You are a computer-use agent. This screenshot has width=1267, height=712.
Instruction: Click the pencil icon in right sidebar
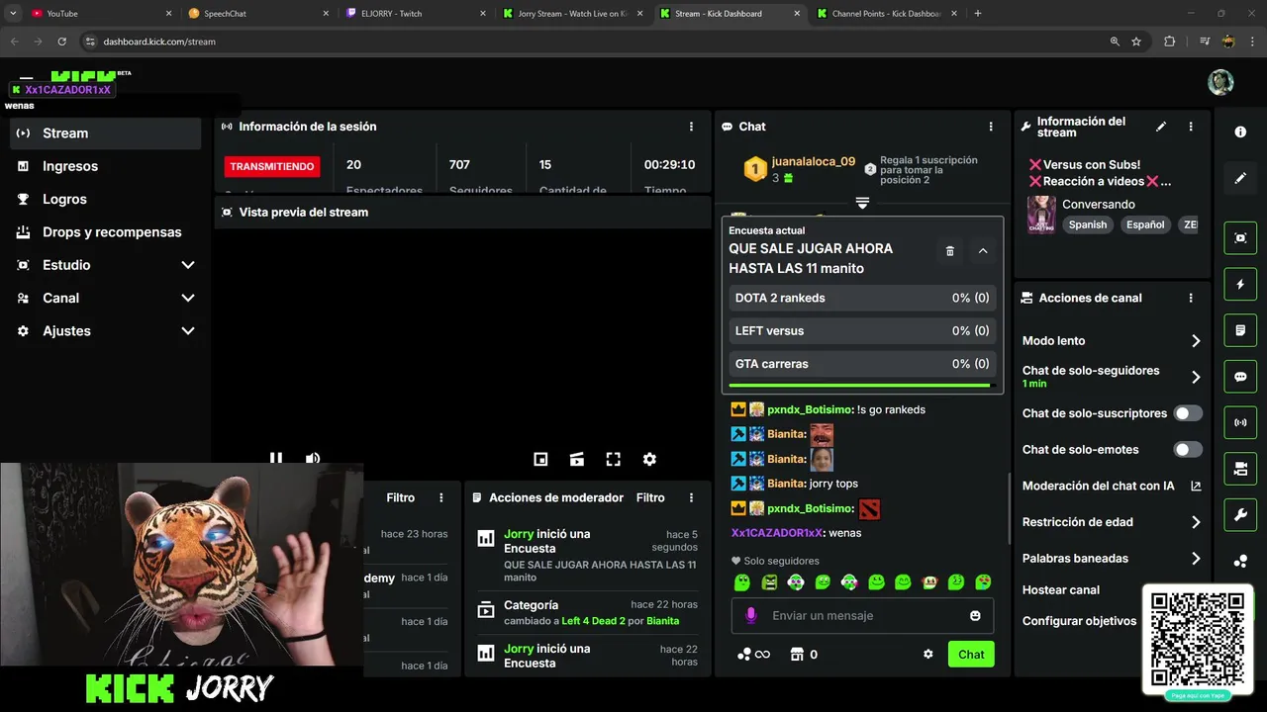pos(1240,178)
